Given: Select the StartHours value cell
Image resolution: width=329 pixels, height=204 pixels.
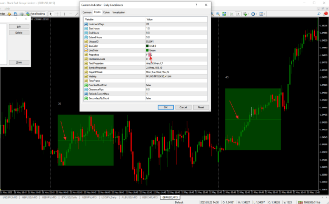Looking at the screenshot, I should click(x=176, y=28).
